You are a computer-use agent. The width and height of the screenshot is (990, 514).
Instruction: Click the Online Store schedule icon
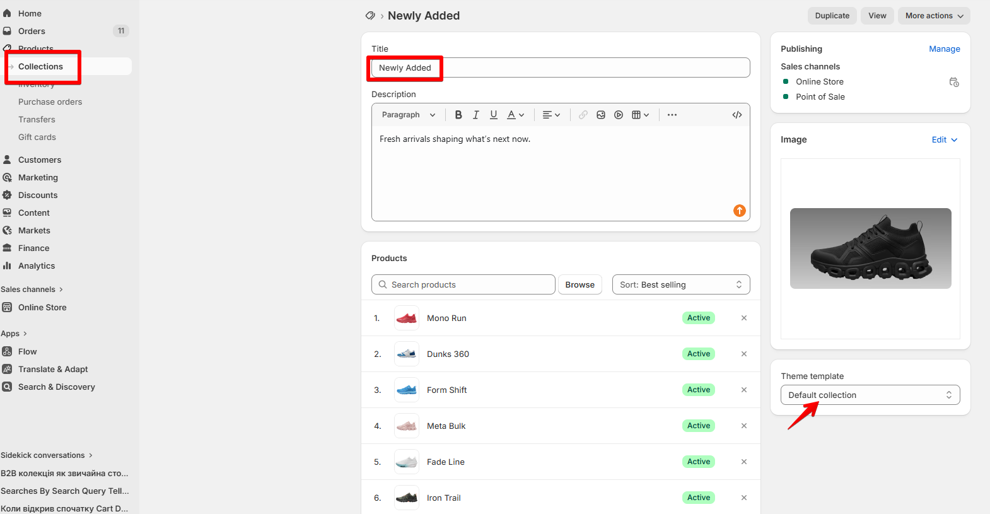[954, 82]
